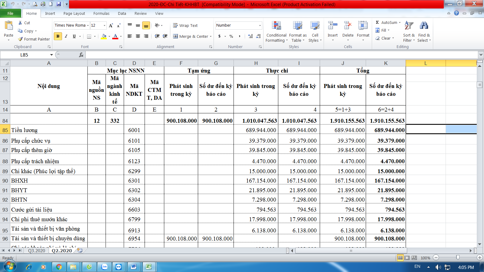Image resolution: width=484 pixels, height=272 pixels.
Task: Open the Format cells menu
Action: coord(363,31)
